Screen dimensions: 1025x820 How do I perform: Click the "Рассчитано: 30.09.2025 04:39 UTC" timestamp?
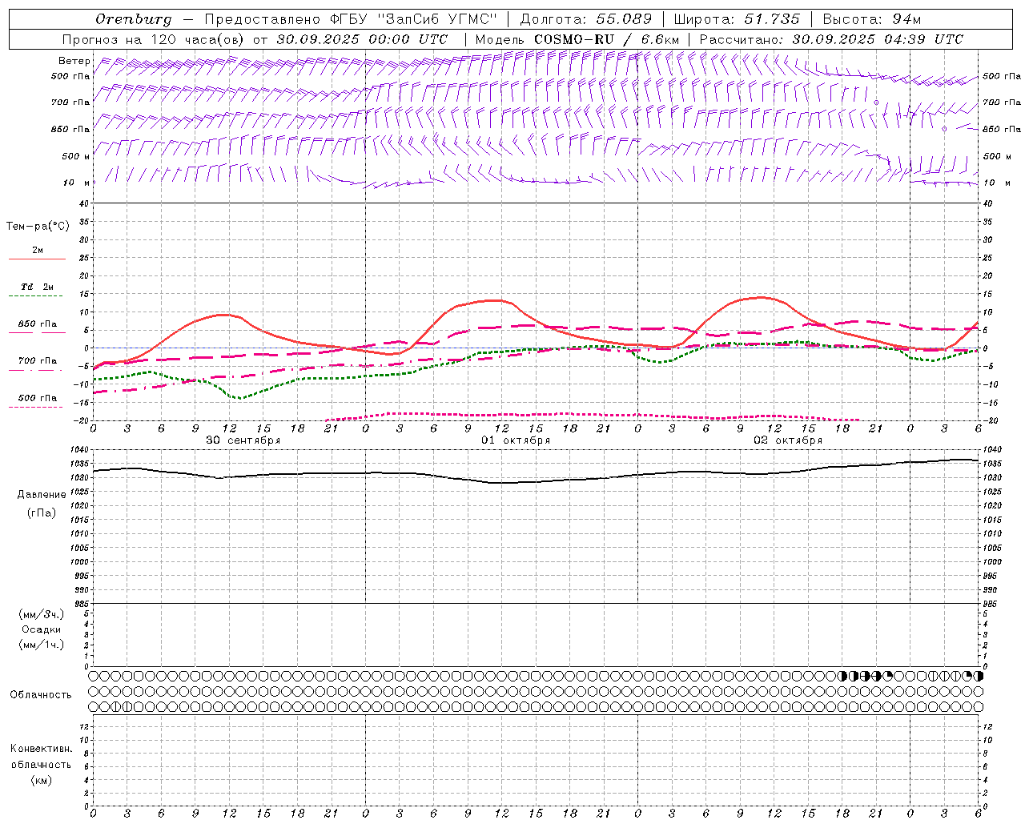click(831, 39)
